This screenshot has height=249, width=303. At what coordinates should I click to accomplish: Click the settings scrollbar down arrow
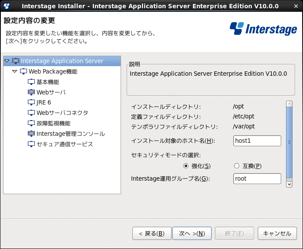pyautogui.click(x=289, y=184)
